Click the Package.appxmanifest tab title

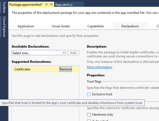[26, 5]
